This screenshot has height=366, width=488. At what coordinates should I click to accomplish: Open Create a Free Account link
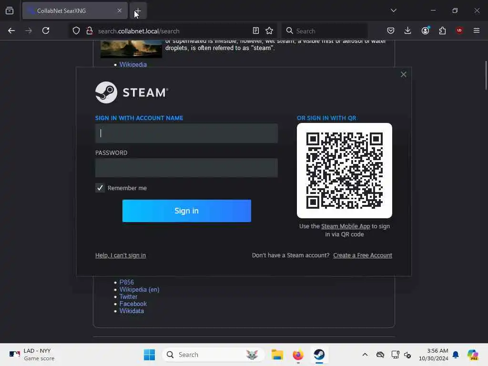(x=363, y=255)
